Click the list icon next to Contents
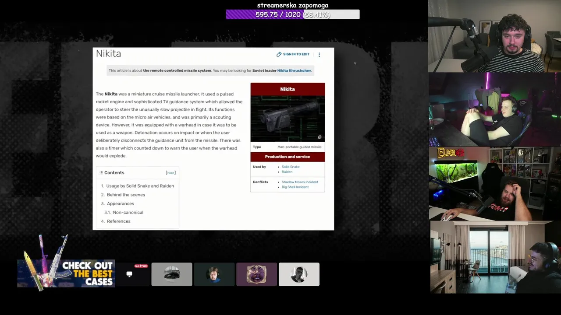 tap(101, 173)
